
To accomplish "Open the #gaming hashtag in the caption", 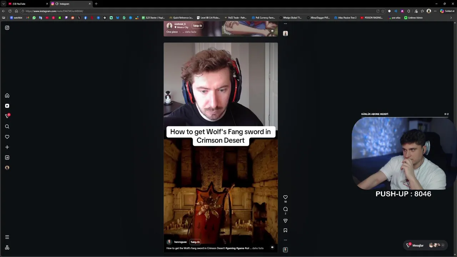I will [231, 248].
